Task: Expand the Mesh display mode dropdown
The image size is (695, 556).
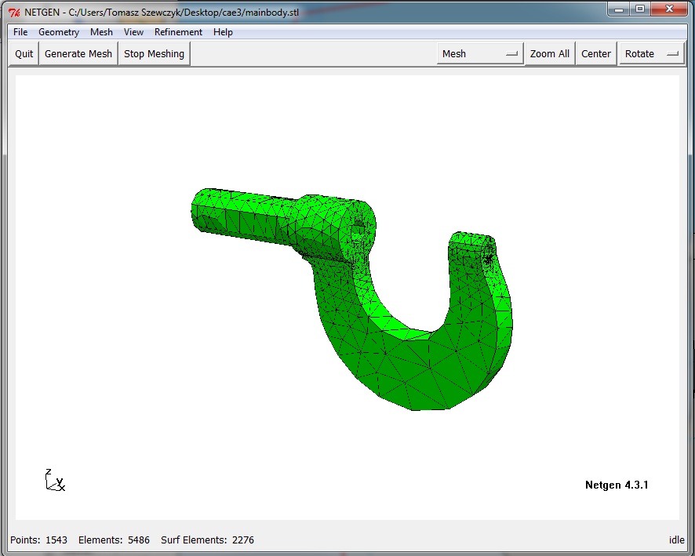Action: (480, 53)
